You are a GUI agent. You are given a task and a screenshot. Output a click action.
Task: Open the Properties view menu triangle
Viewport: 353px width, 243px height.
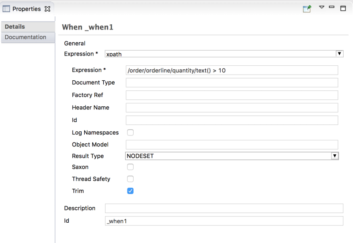pos(322,7)
